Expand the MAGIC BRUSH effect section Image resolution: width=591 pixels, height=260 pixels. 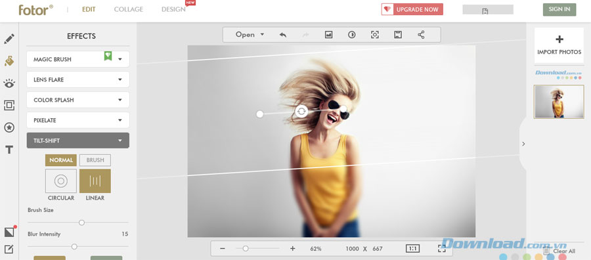point(78,59)
